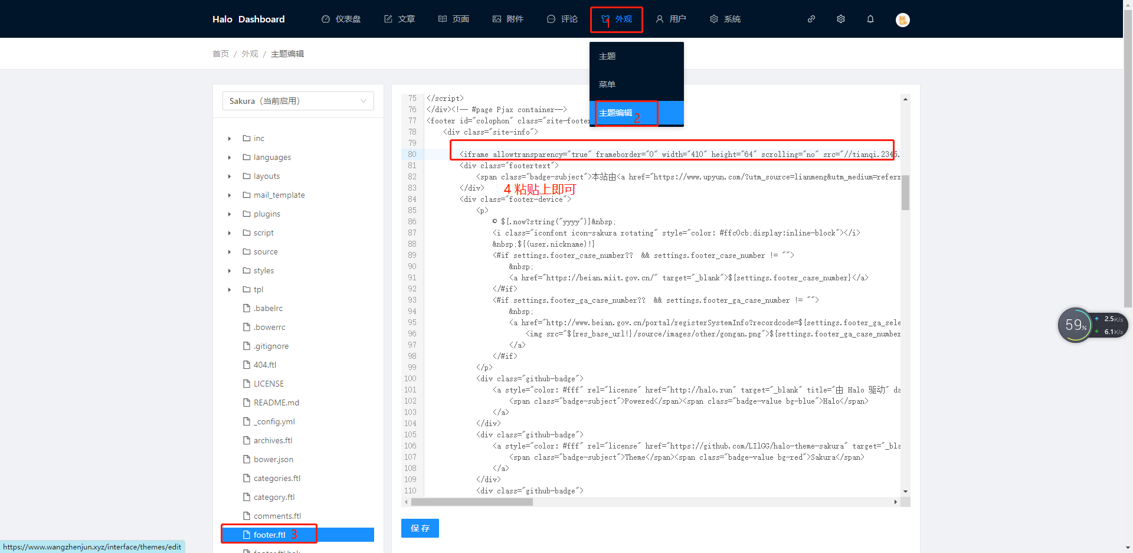Image resolution: width=1133 pixels, height=553 pixels.
Task: Click the 保存 save button
Action: (420, 528)
